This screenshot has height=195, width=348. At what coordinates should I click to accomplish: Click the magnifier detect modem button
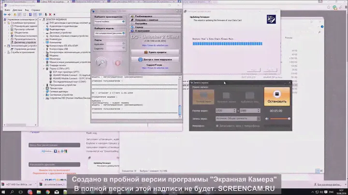(x=101, y=62)
